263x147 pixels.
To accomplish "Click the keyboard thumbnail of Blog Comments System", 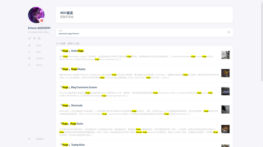I will [x=225, y=91].
